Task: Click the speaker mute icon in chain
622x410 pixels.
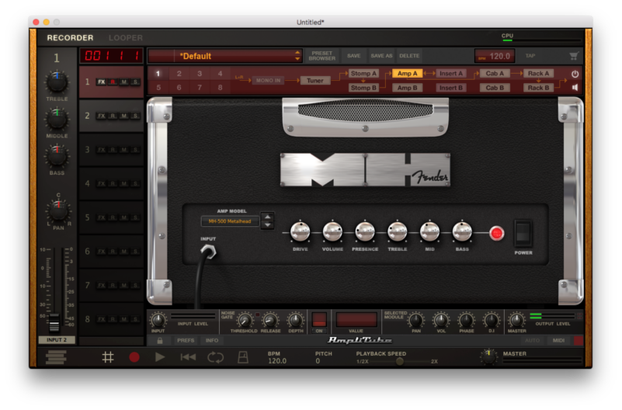Action: tap(575, 87)
